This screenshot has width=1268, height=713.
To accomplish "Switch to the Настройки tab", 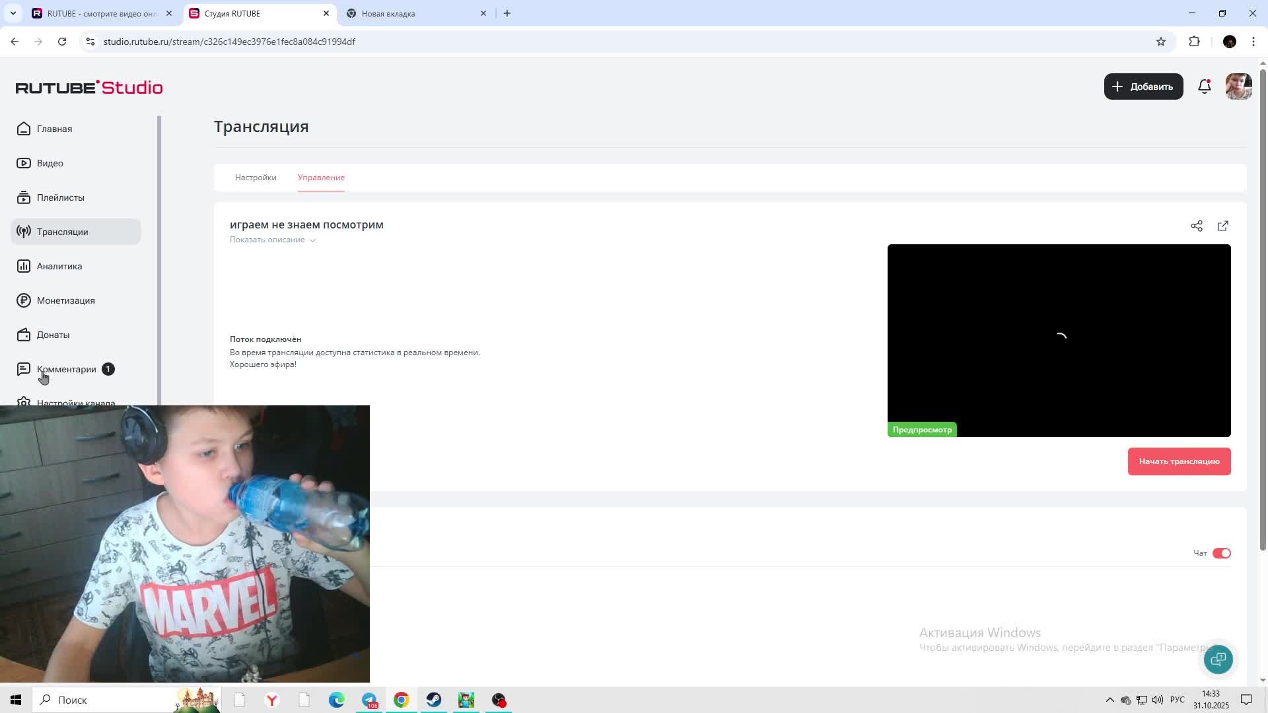I will point(255,178).
